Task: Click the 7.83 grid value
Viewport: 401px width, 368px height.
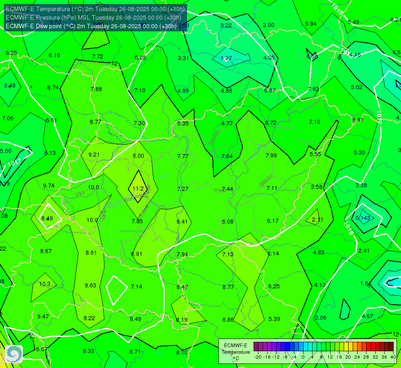Action: [x=313, y=89]
